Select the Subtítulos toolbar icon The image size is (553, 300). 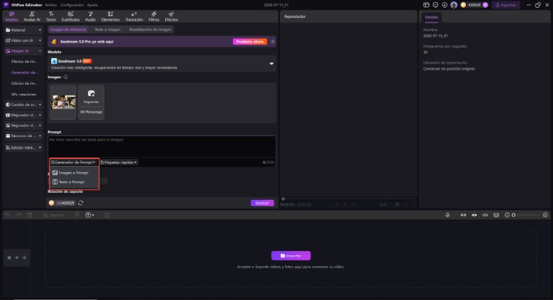(x=71, y=16)
